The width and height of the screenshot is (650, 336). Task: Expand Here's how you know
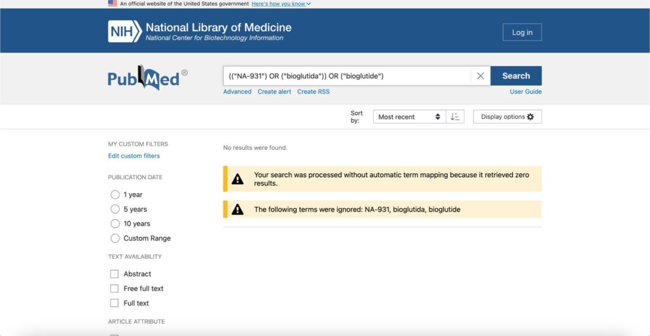tap(281, 4)
